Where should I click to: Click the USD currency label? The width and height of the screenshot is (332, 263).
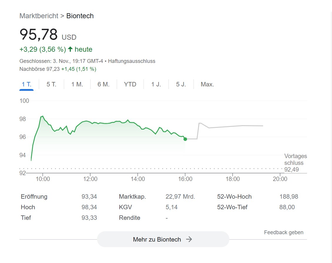(69, 37)
